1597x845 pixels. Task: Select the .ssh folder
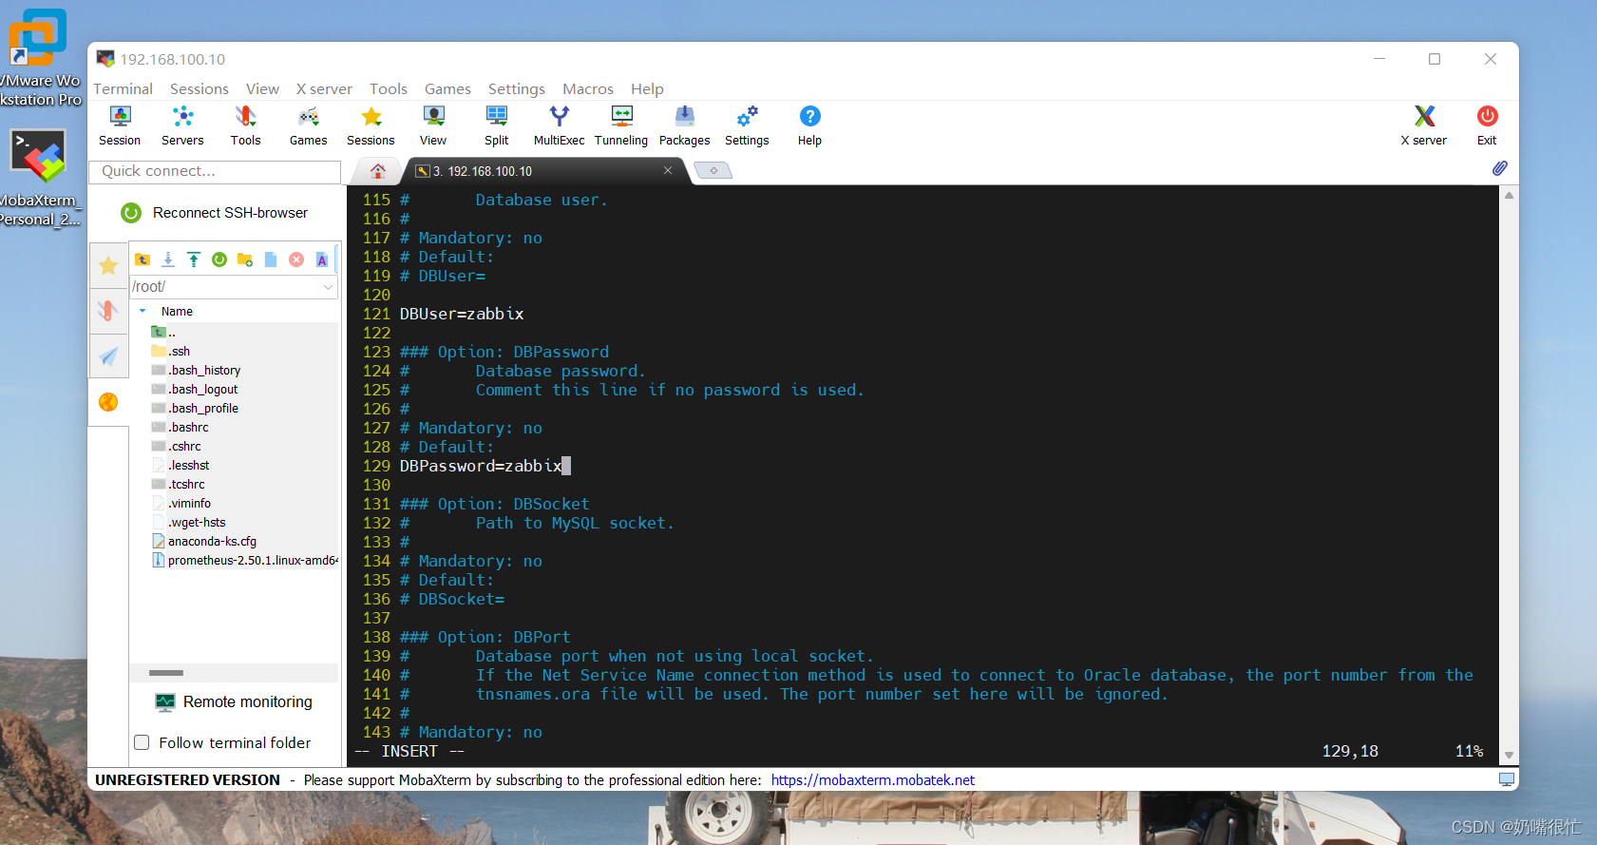pyautogui.click(x=180, y=351)
